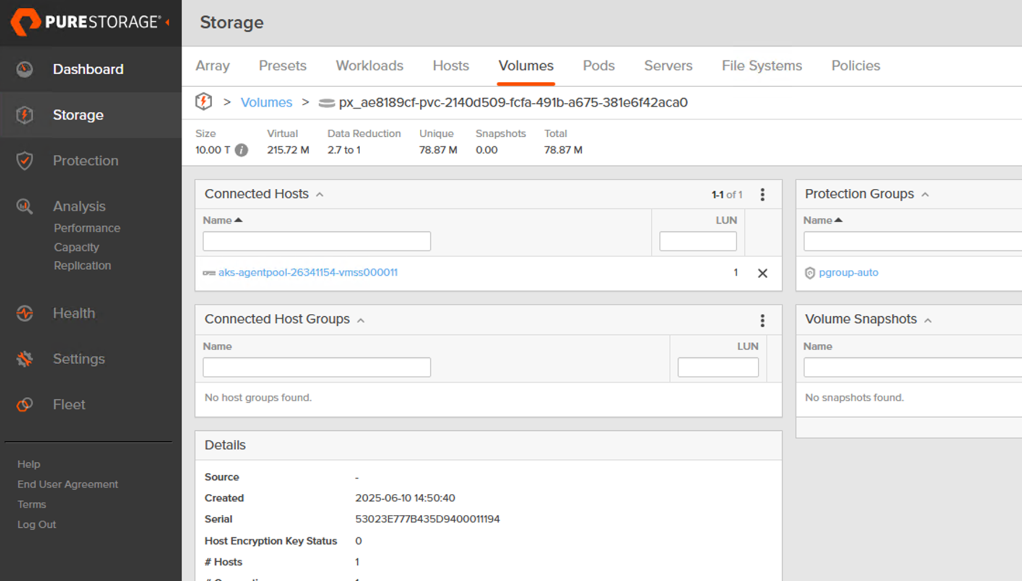Open the File Systems tab
This screenshot has width=1022, height=581.
click(x=762, y=65)
